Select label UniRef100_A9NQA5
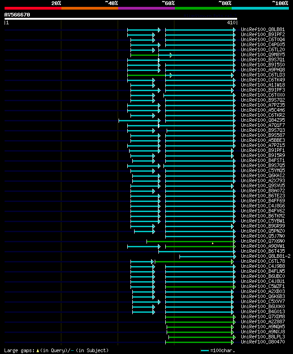This screenshot has height=354, width=293. [263, 327]
